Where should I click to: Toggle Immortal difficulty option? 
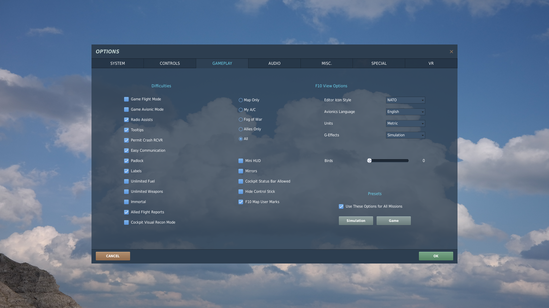pyautogui.click(x=126, y=202)
